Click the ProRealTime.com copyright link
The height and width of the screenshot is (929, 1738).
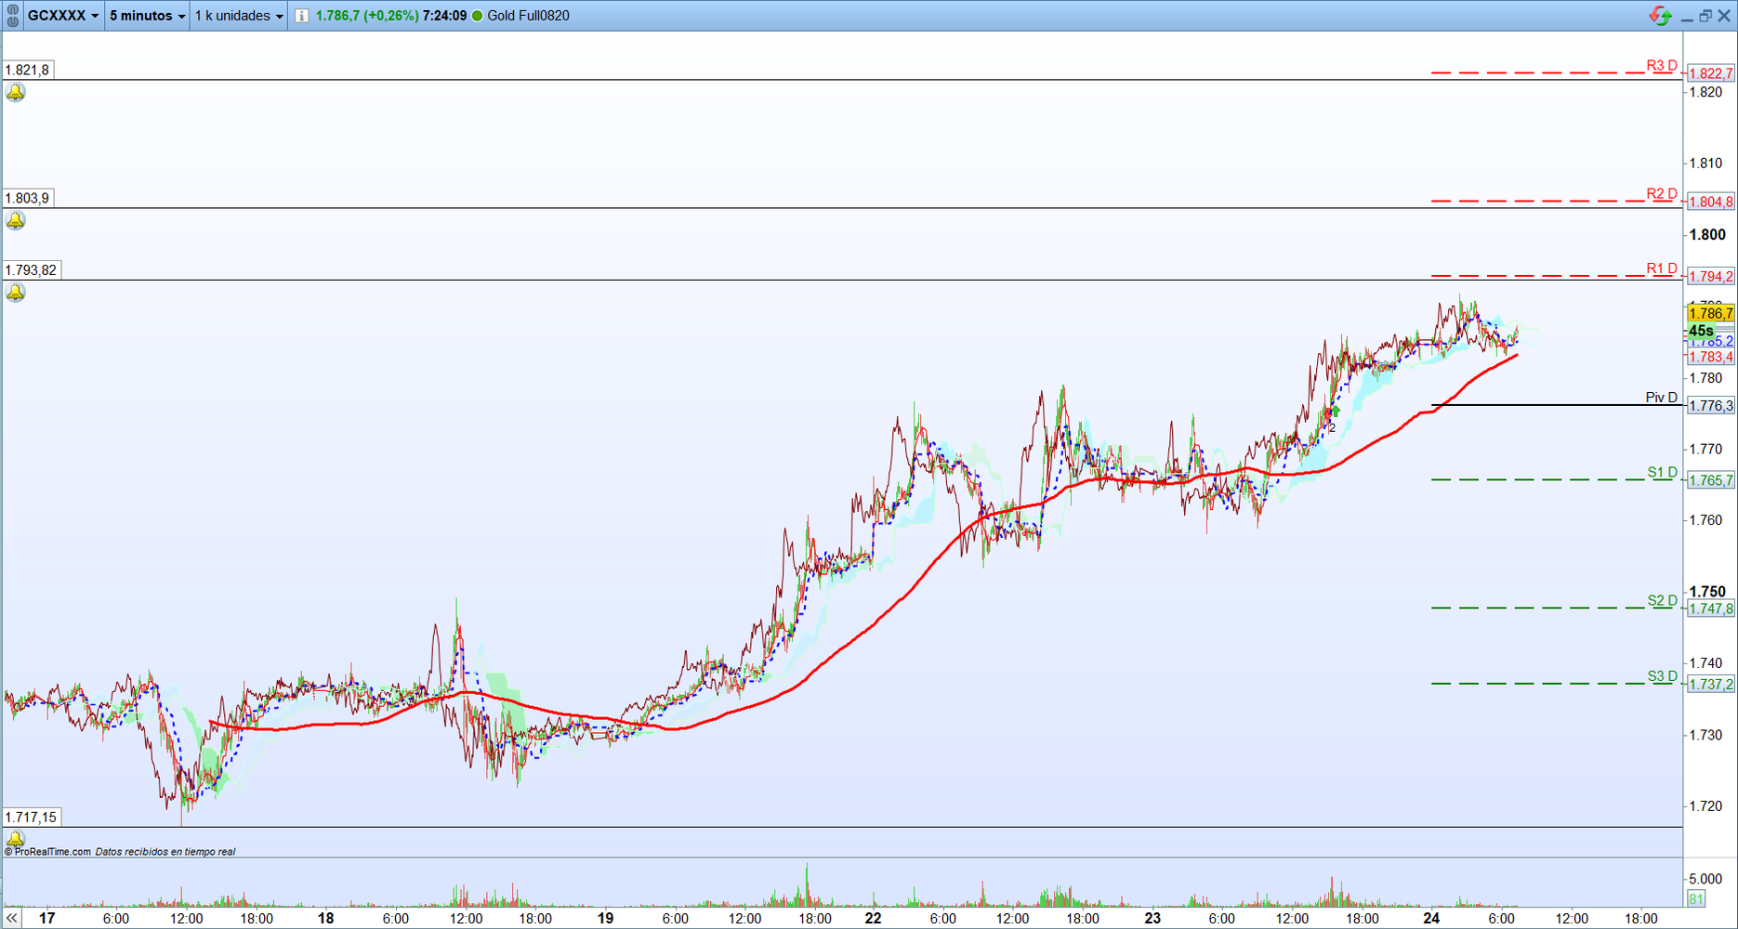point(47,852)
